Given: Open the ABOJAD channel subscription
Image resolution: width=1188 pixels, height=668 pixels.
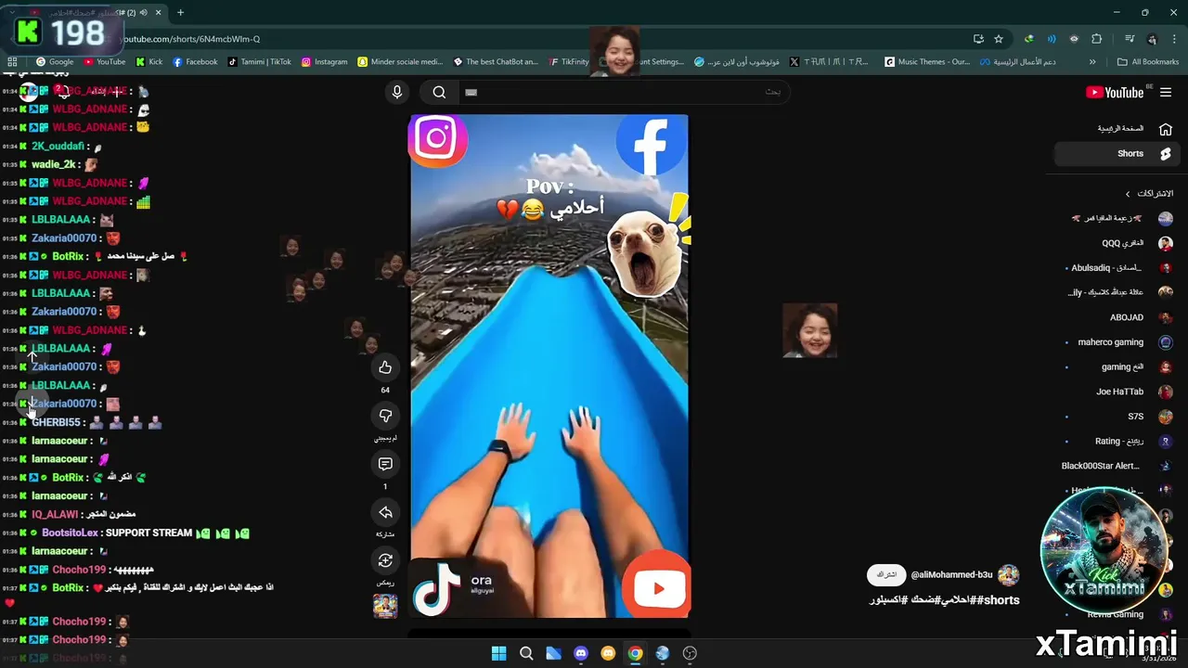Looking at the screenshot, I should click(x=1117, y=317).
